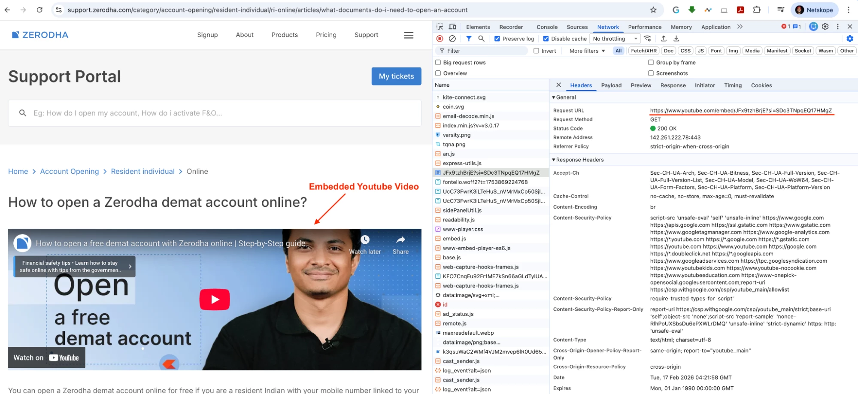Export HAR file with download icon
The height and width of the screenshot is (394, 858).
click(x=676, y=39)
